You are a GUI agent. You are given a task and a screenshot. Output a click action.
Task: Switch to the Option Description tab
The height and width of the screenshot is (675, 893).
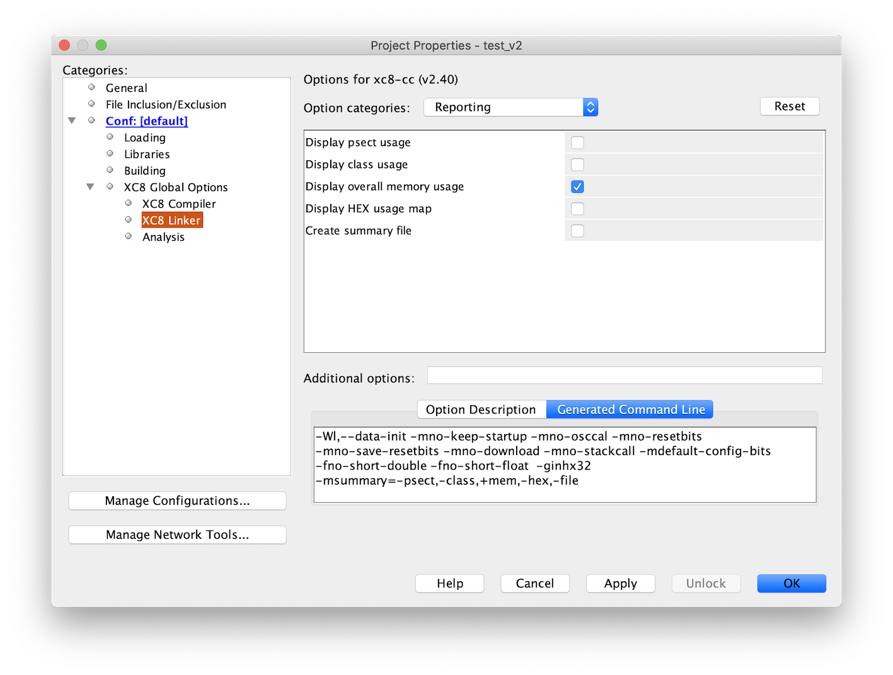pyautogui.click(x=481, y=410)
